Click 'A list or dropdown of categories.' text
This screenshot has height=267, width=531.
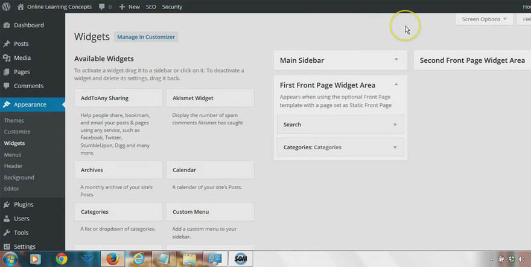pyautogui.click(x=118, y=229)
